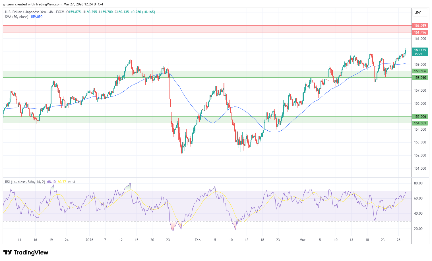Click the gmzern created with TradingView.com caption

pyautogui.click(x=53, y=4)
